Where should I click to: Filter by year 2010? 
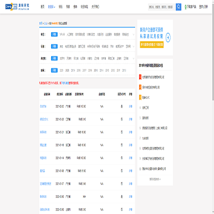coord(124,70)
